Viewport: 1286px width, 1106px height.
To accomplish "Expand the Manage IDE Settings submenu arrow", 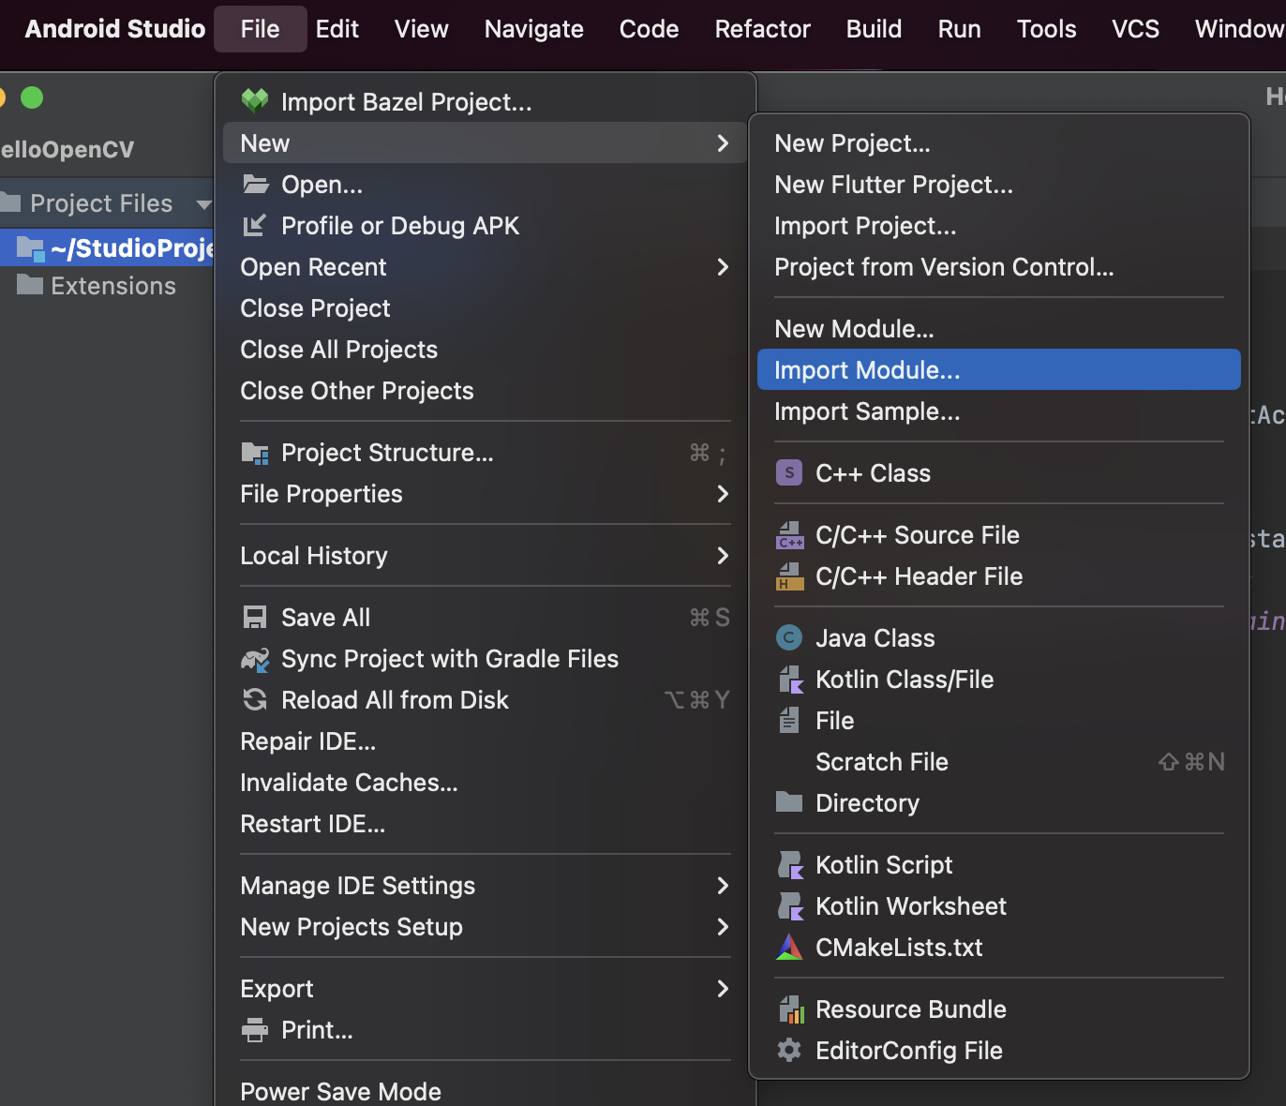I will click(x=723, y=886).
